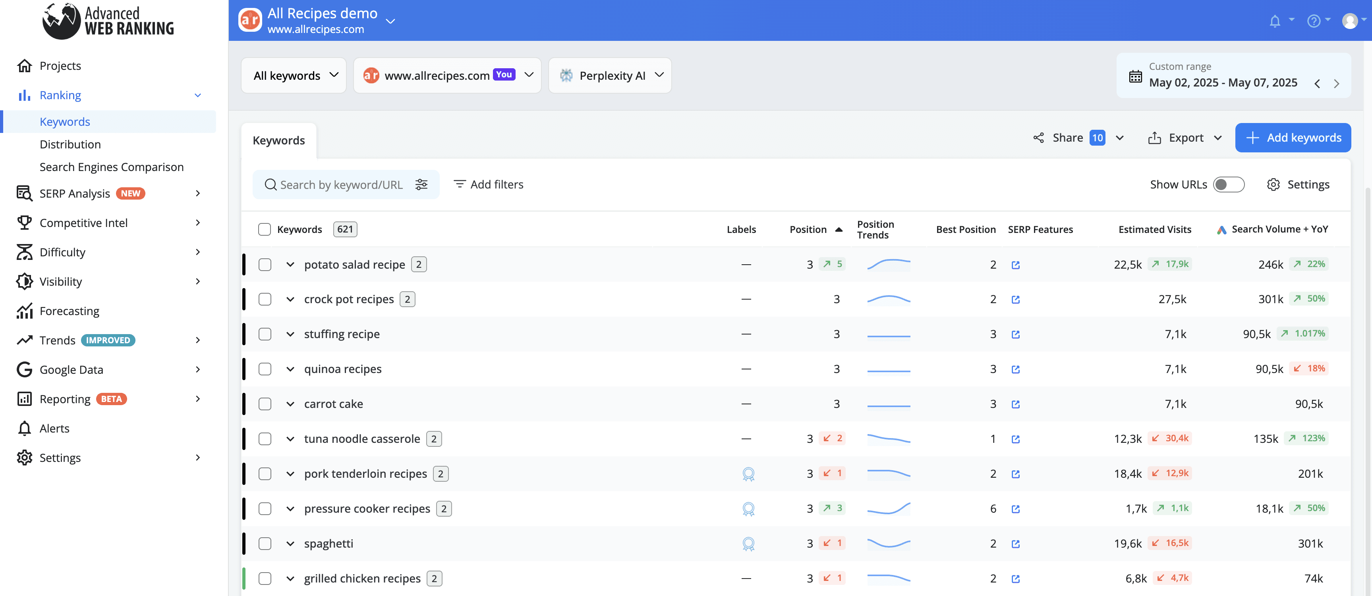Viewport: 1372px width, 596px height.
Task: Click the 621 keywords count badge
Action: point(345,229)
